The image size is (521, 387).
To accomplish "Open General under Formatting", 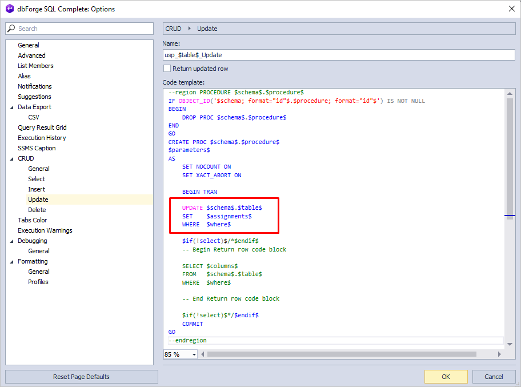I will [x=39, y=272].
